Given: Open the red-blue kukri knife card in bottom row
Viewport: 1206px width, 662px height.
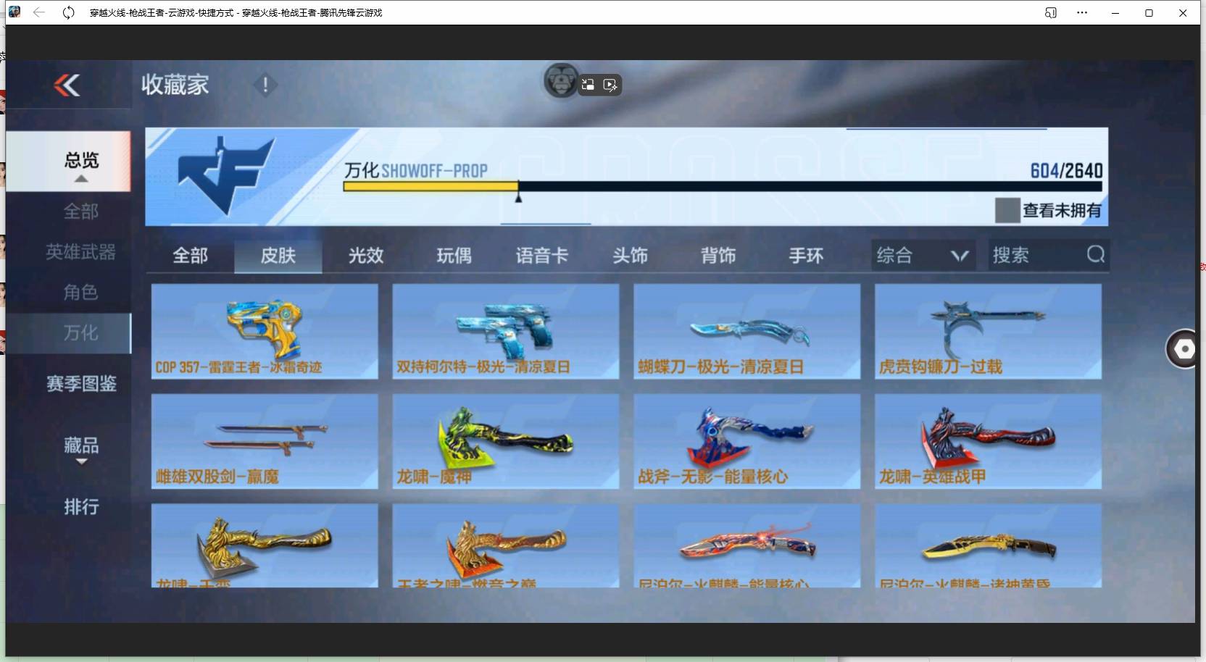Looking at the screenshot, I should [x=747, y=545].
